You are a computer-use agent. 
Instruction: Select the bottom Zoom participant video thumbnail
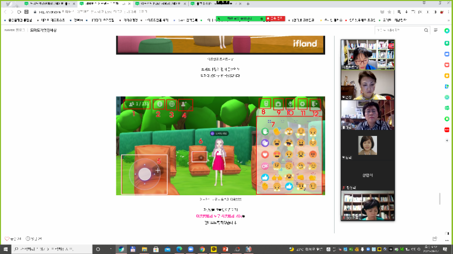pos(367,206)
